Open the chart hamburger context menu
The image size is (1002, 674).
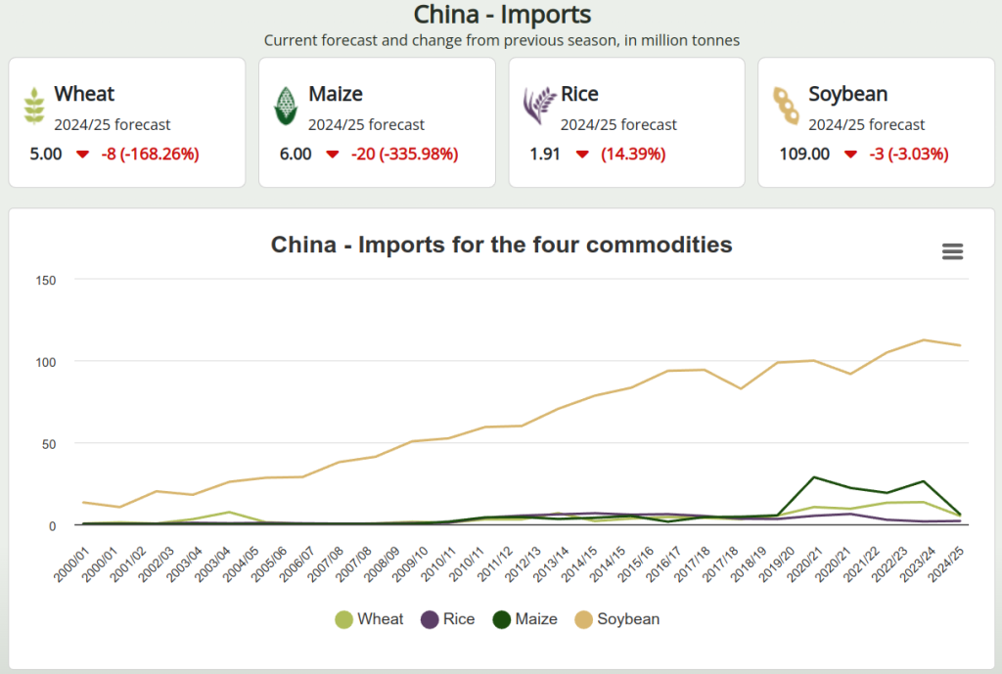(952, 251)
